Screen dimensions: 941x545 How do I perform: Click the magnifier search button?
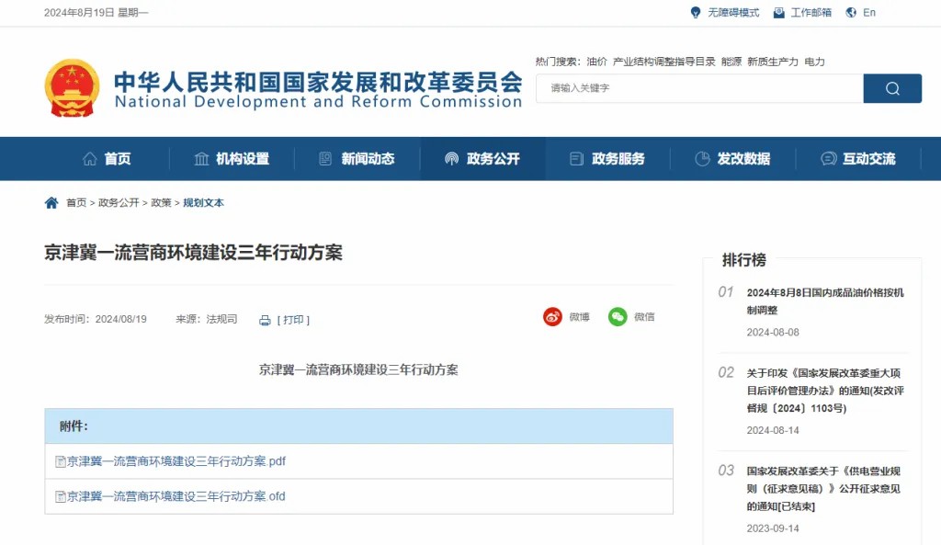click(891, 88)
